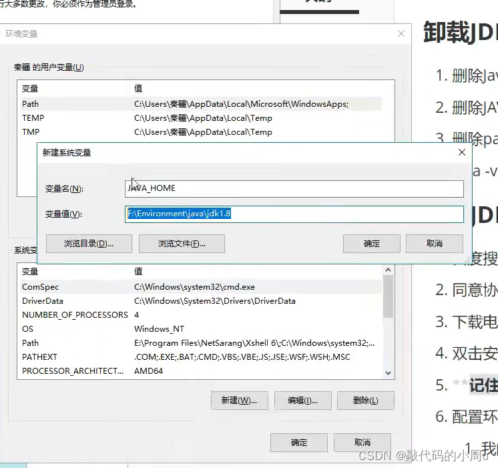Close the 新建系统变量 dialog
The height and width of the screenshot is (468, 498).
(462, 152)
